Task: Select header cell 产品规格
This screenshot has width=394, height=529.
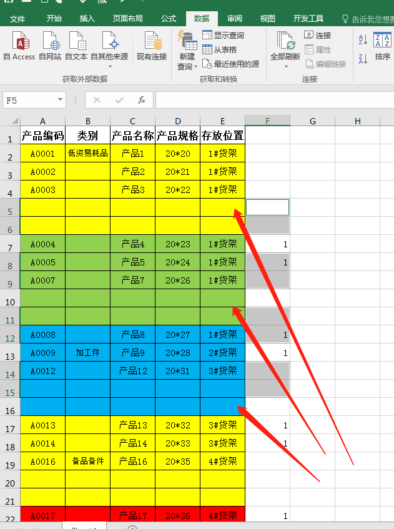Action: [x=178, y=136]
